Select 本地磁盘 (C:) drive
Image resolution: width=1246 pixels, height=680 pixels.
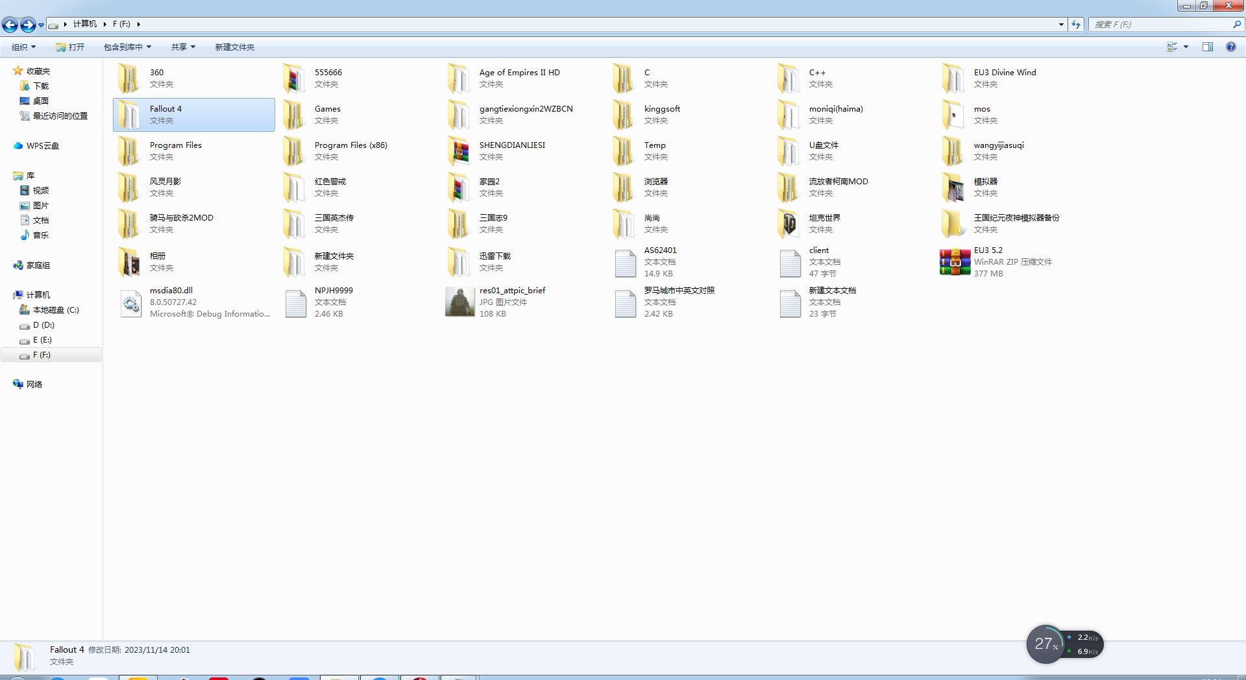56,310
